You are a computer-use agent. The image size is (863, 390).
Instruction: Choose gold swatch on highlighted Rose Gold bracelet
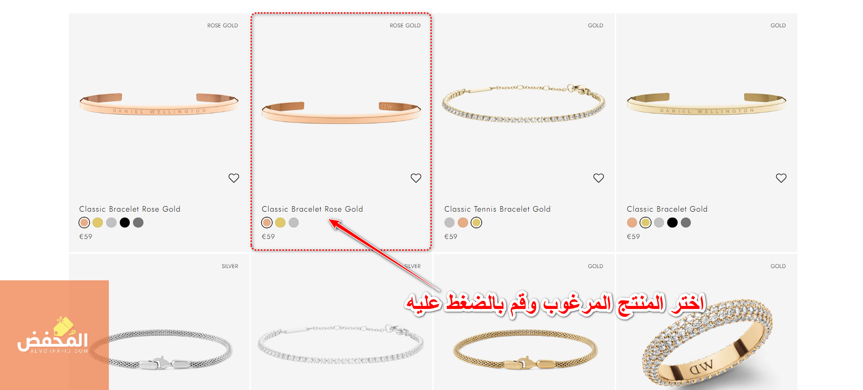[280, 223]
